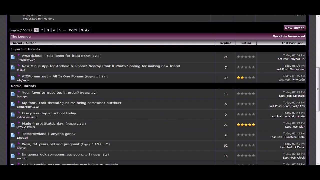Open the My font, Troll thread
Image resolution: width=320 pixels, height=180 pixels.
click(x=72, y=103)
